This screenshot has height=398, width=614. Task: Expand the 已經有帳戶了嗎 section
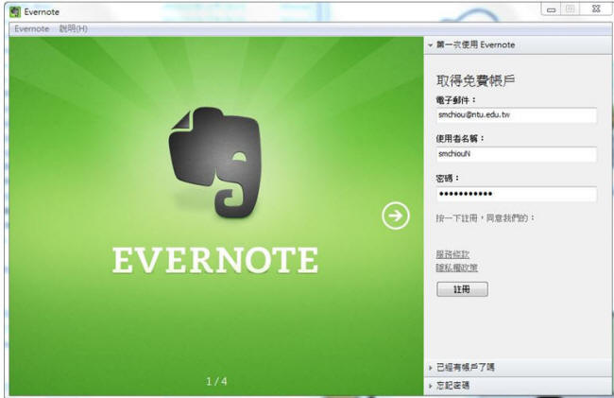519,368
